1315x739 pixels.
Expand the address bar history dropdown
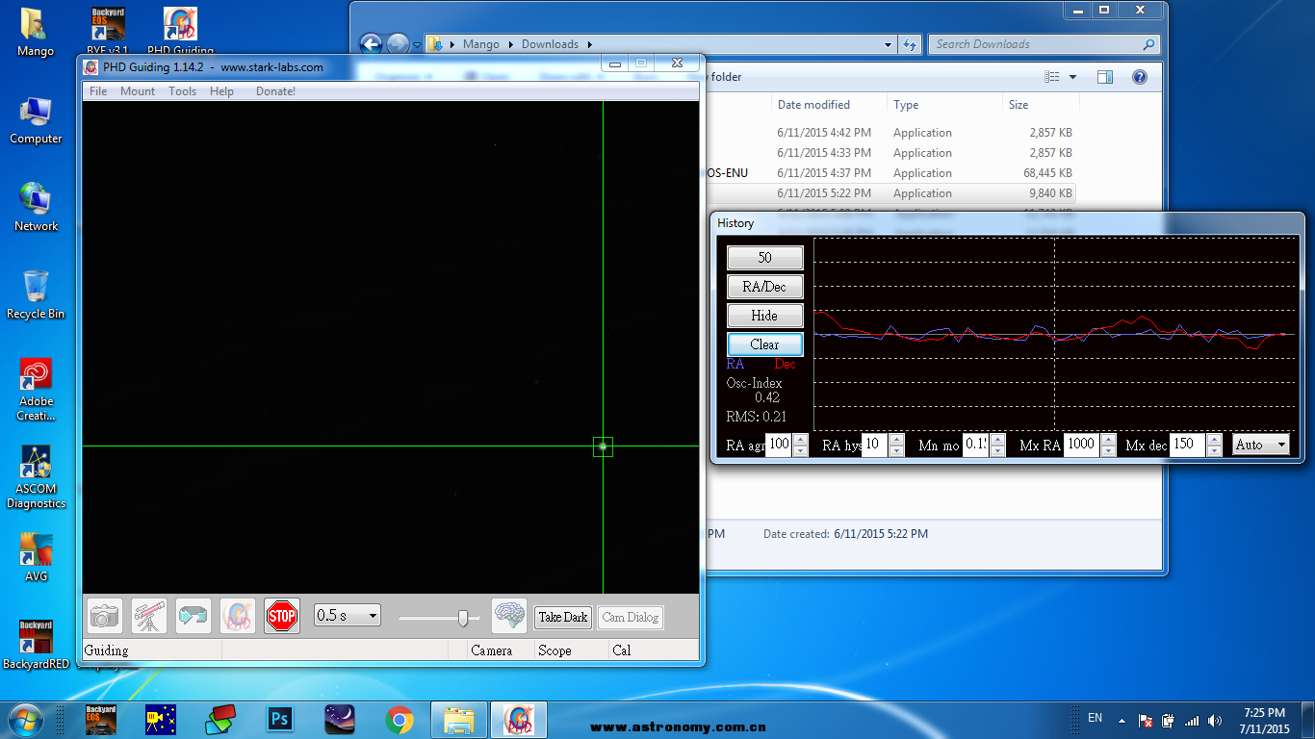tap(888, 44)
